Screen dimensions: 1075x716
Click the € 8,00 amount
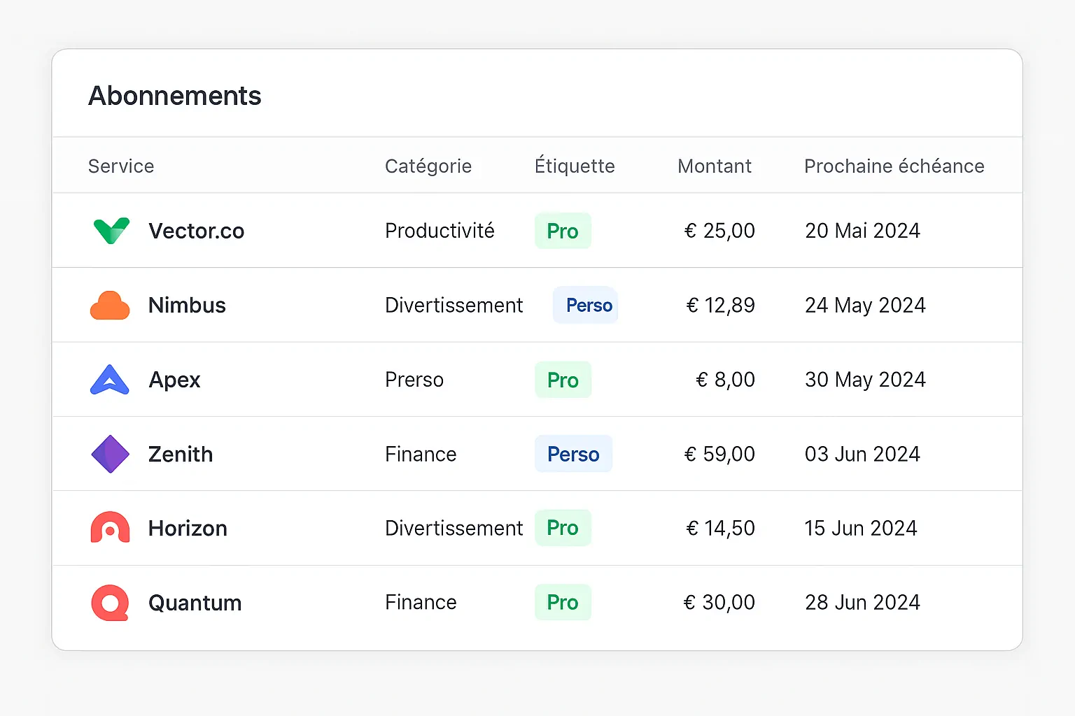[726, 380]
